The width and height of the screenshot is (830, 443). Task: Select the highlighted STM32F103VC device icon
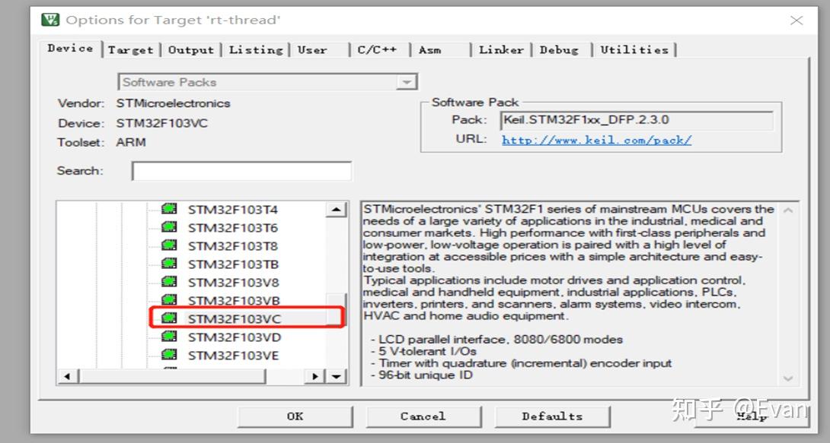[x=168, y=318]
